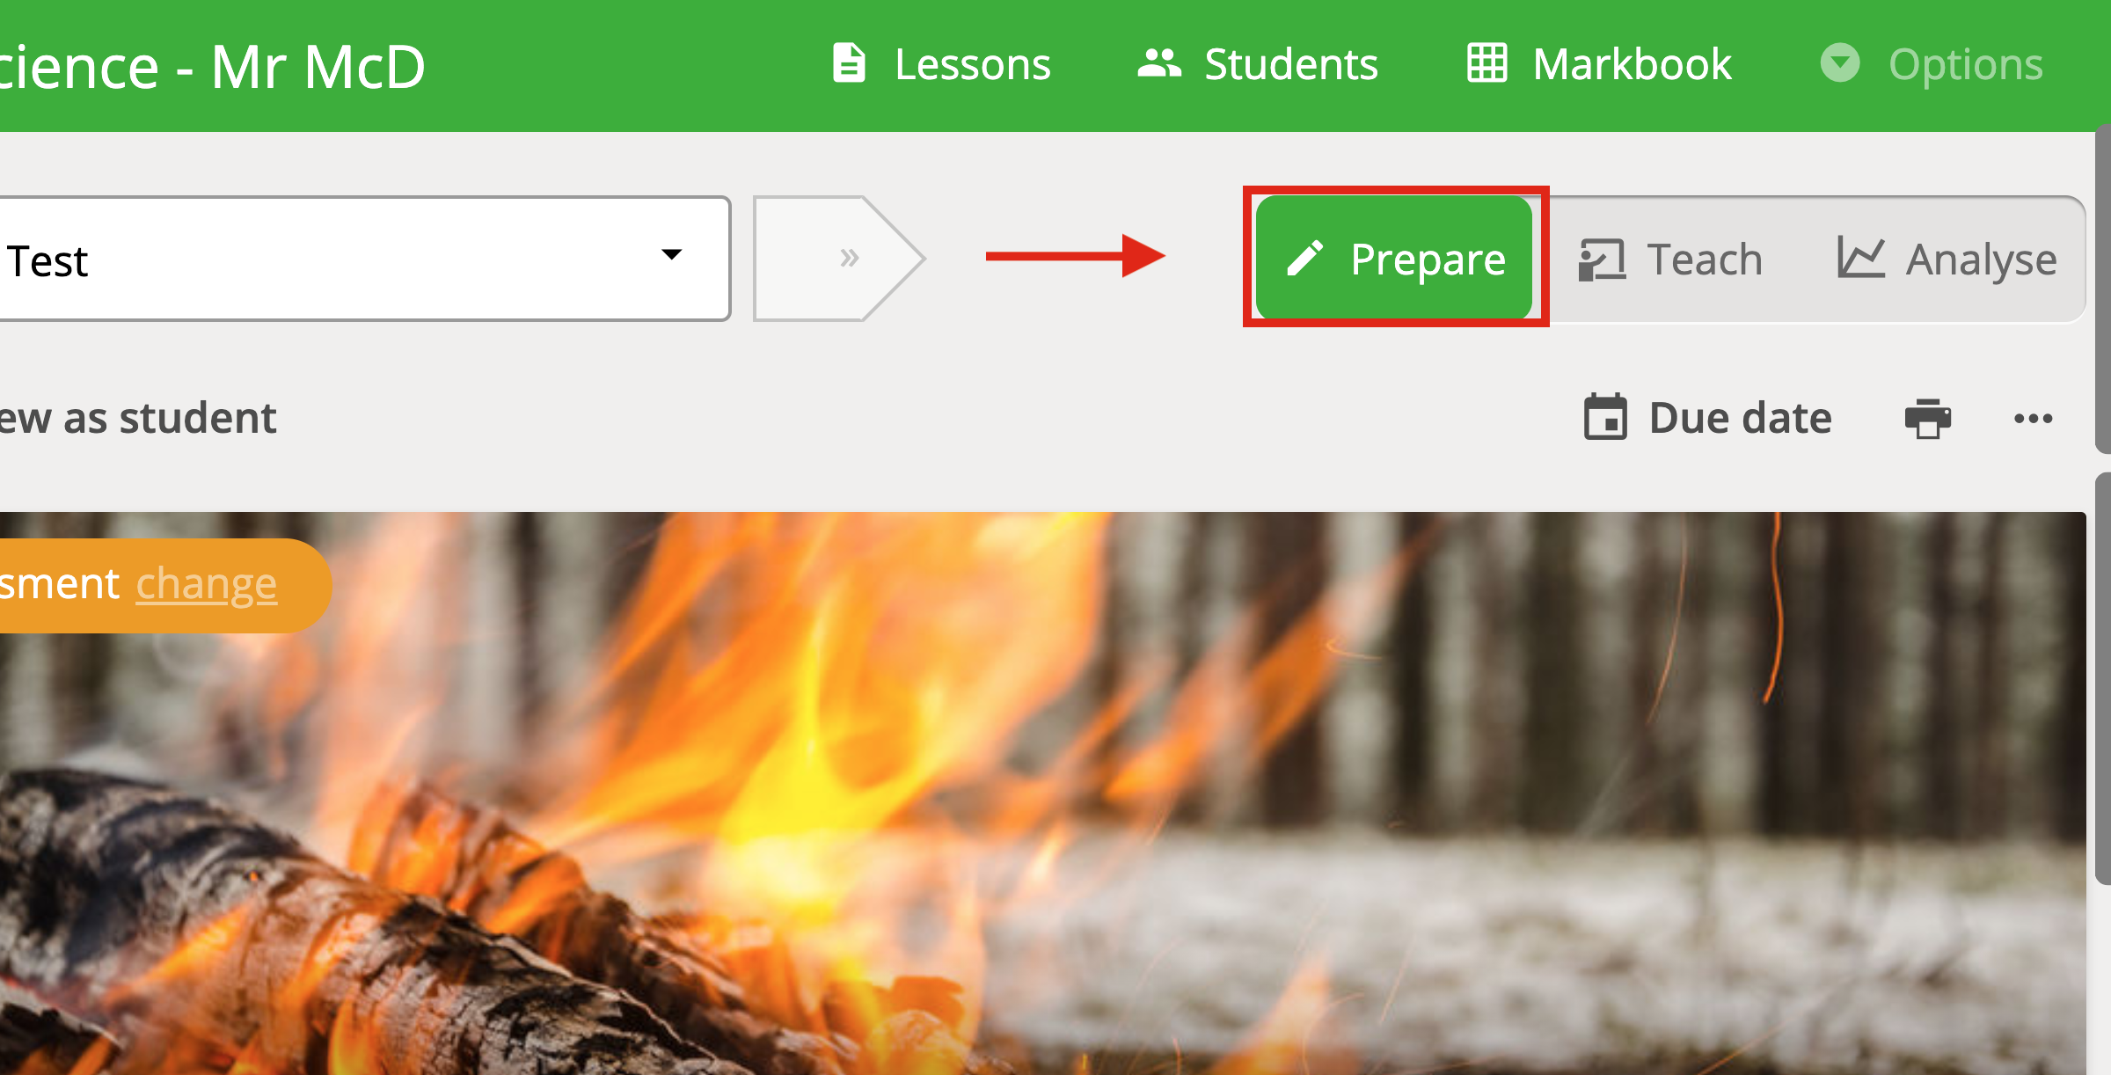Expand the Test lesson dropdown arrow

[671, 255]
